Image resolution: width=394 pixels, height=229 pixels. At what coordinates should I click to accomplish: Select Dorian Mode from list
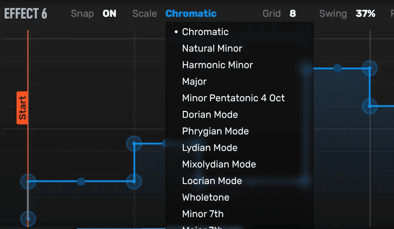click(x=210, y=115)
